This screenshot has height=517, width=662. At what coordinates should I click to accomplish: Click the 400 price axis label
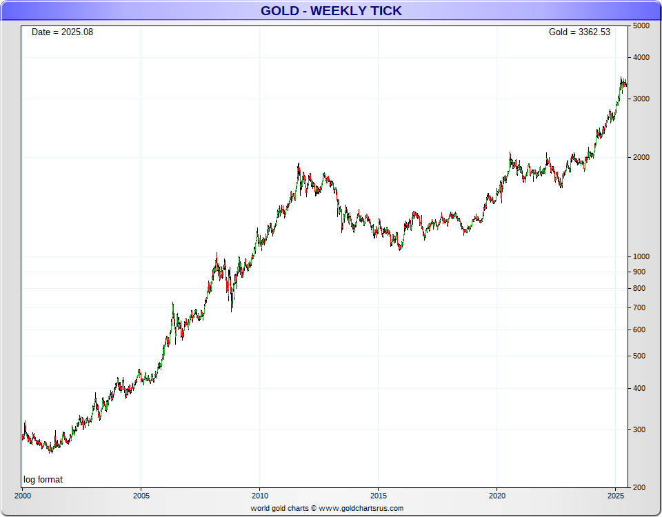[x=639, y=388]
